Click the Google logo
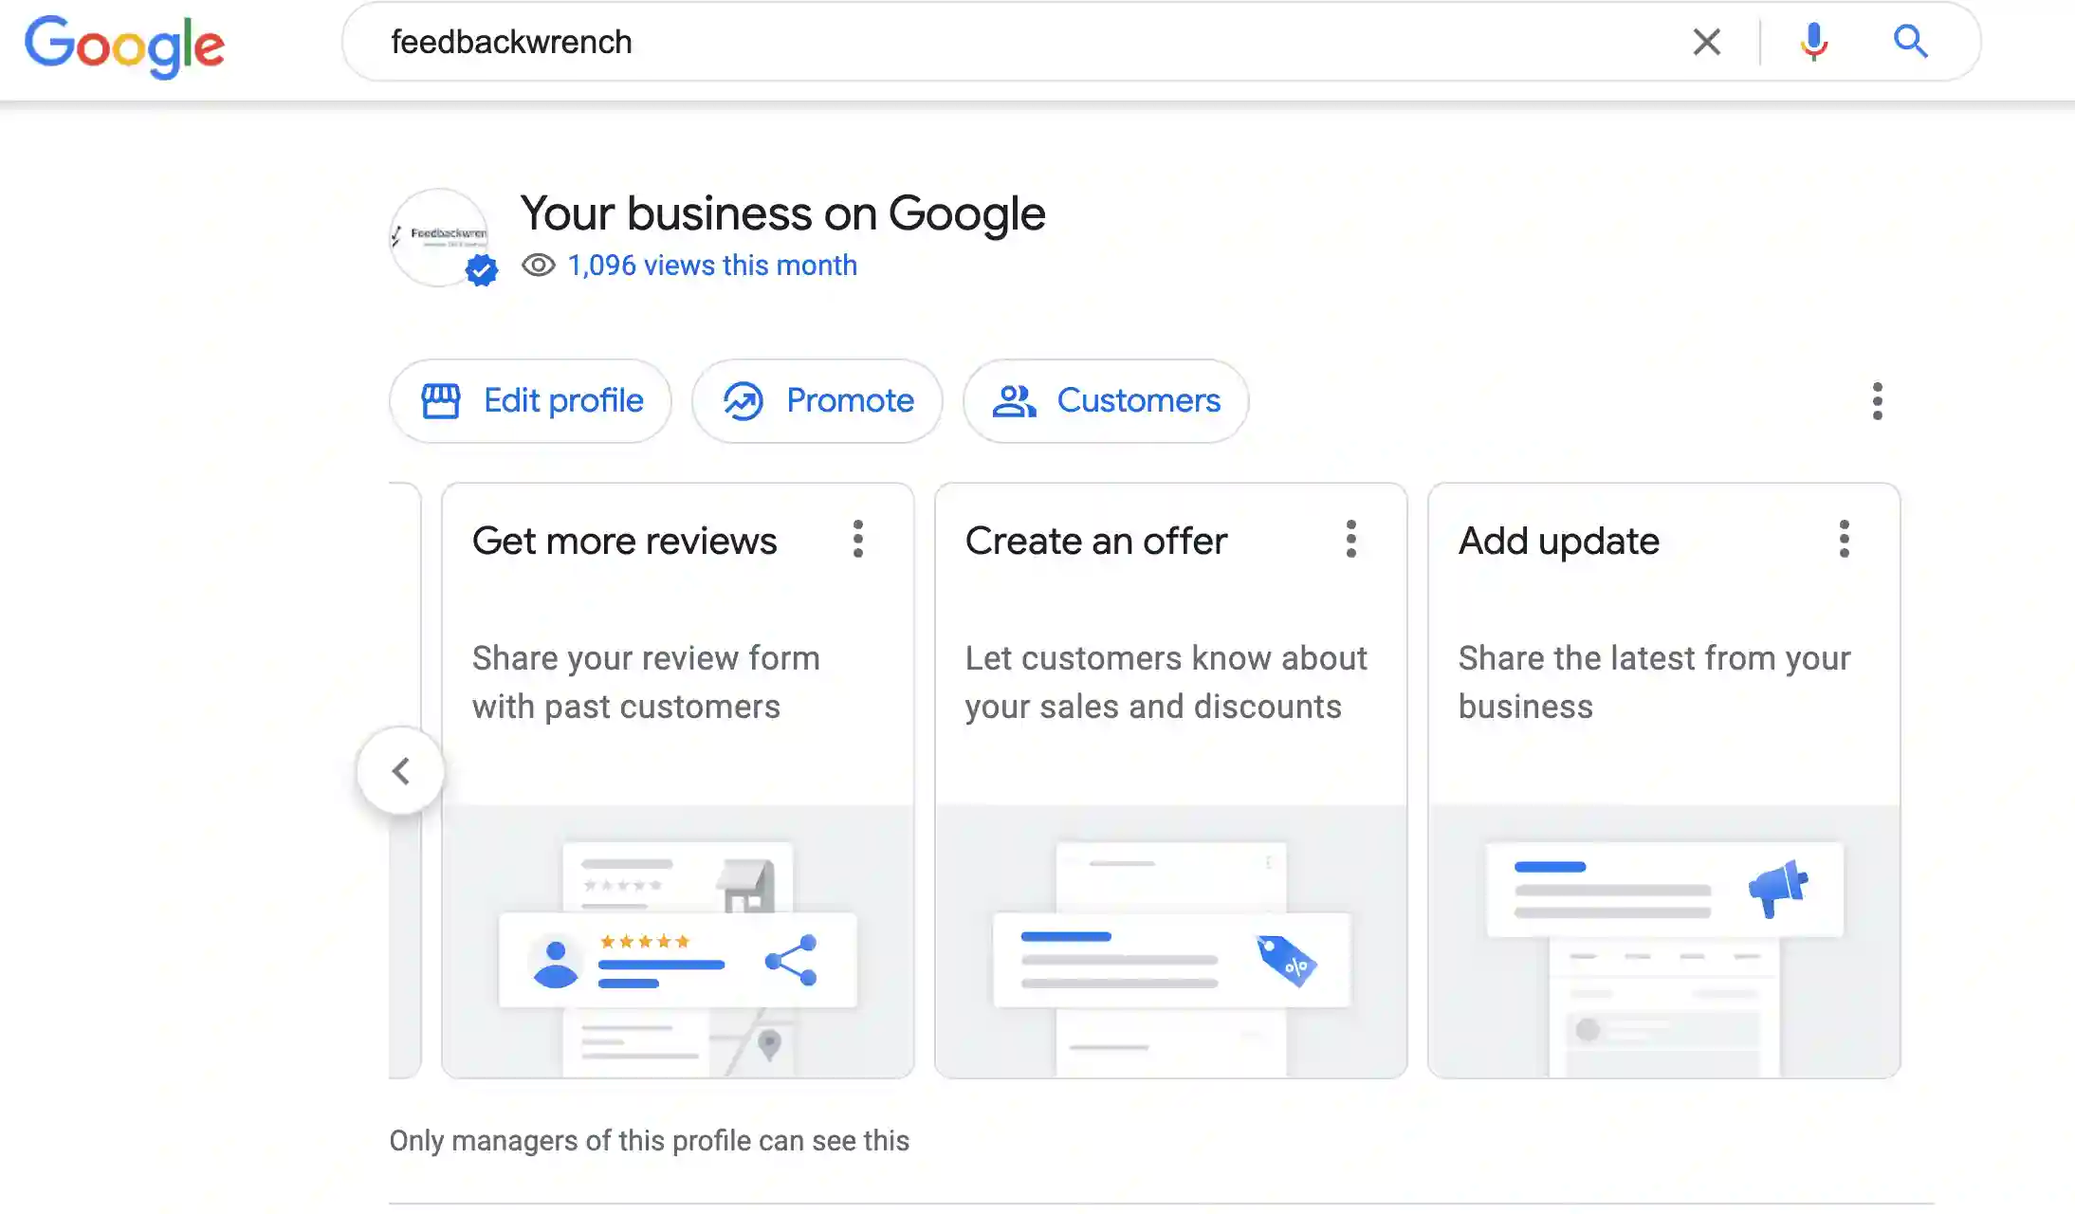Viewport: 2075px width, 1214px height. click(x=124, y=46)
